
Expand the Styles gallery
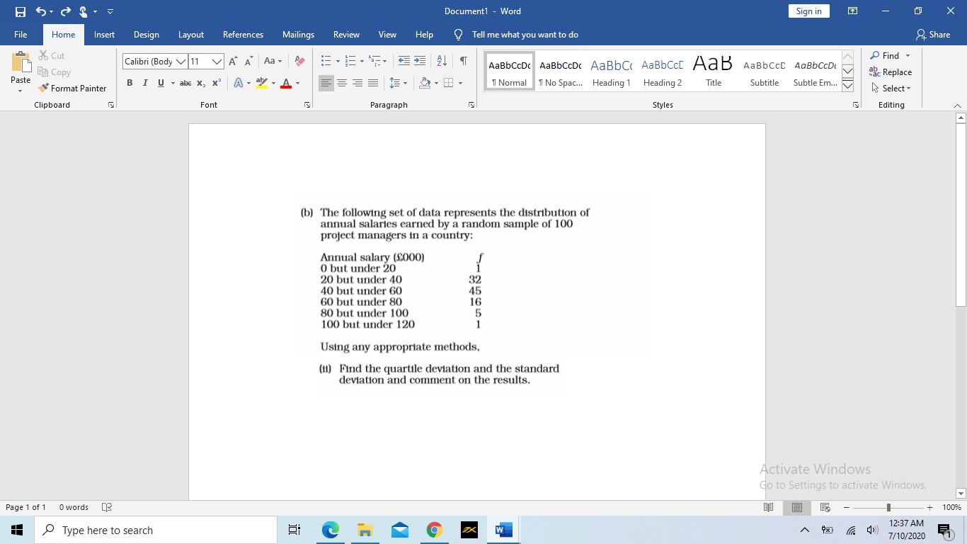(847, 86)
